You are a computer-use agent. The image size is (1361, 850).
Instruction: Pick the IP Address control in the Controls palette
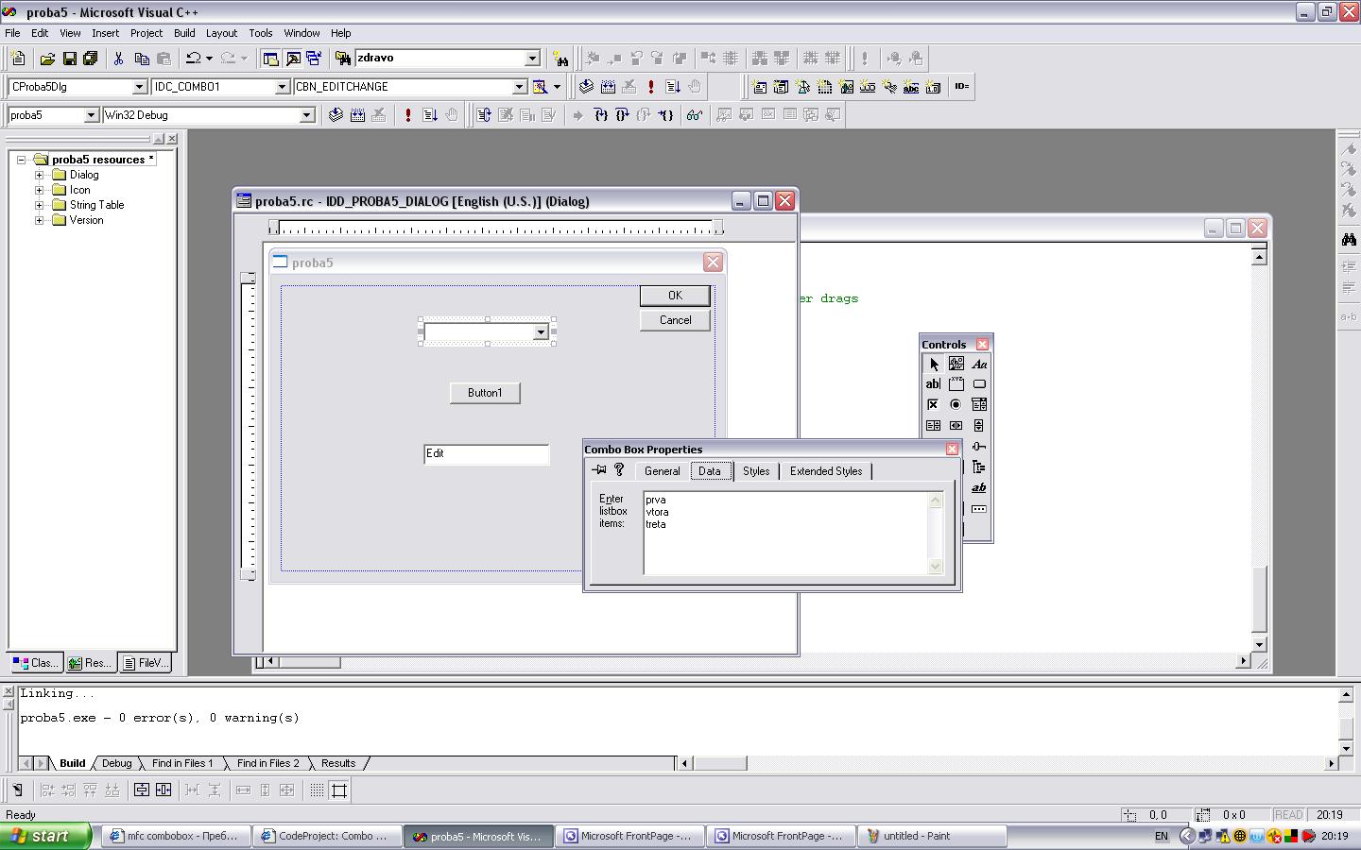click(979, 509)
